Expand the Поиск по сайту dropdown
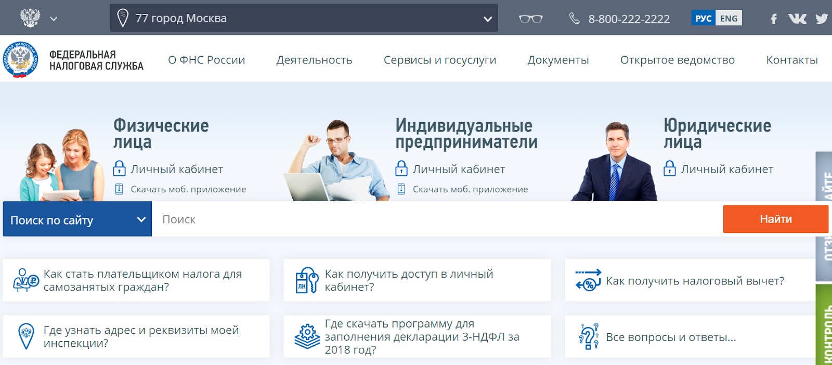 coord(77,219)
